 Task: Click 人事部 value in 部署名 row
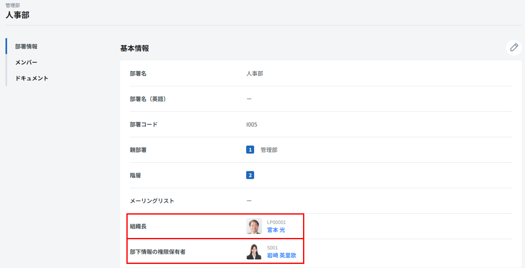[254, 74]
